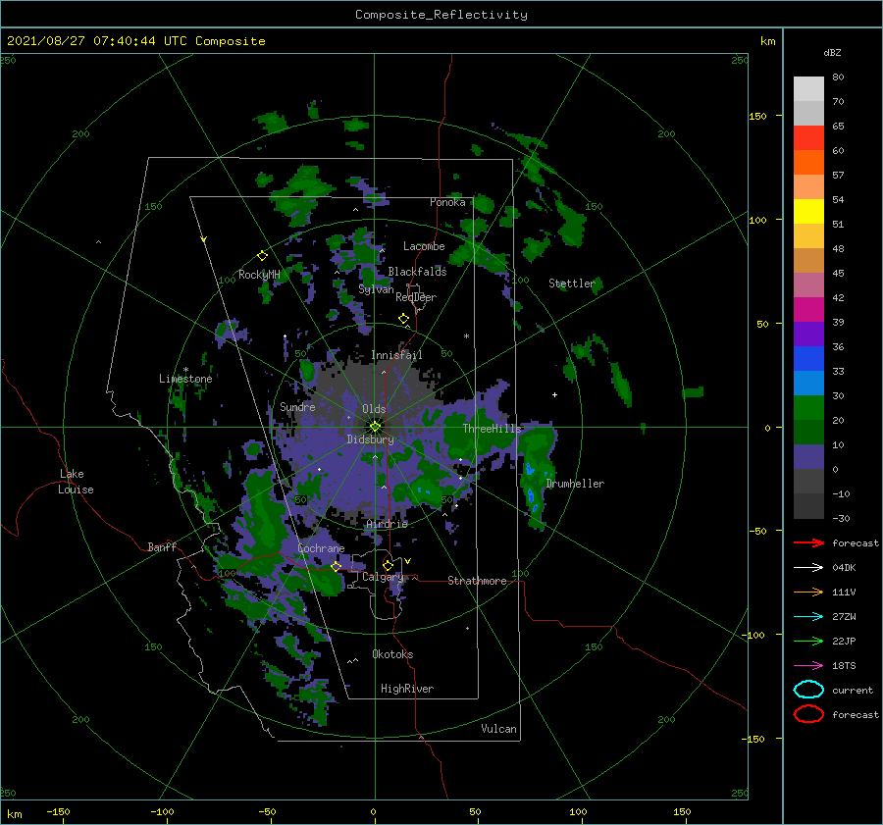
Task: Click the orange 111V arrow in legend
Action: click(808, 592)
